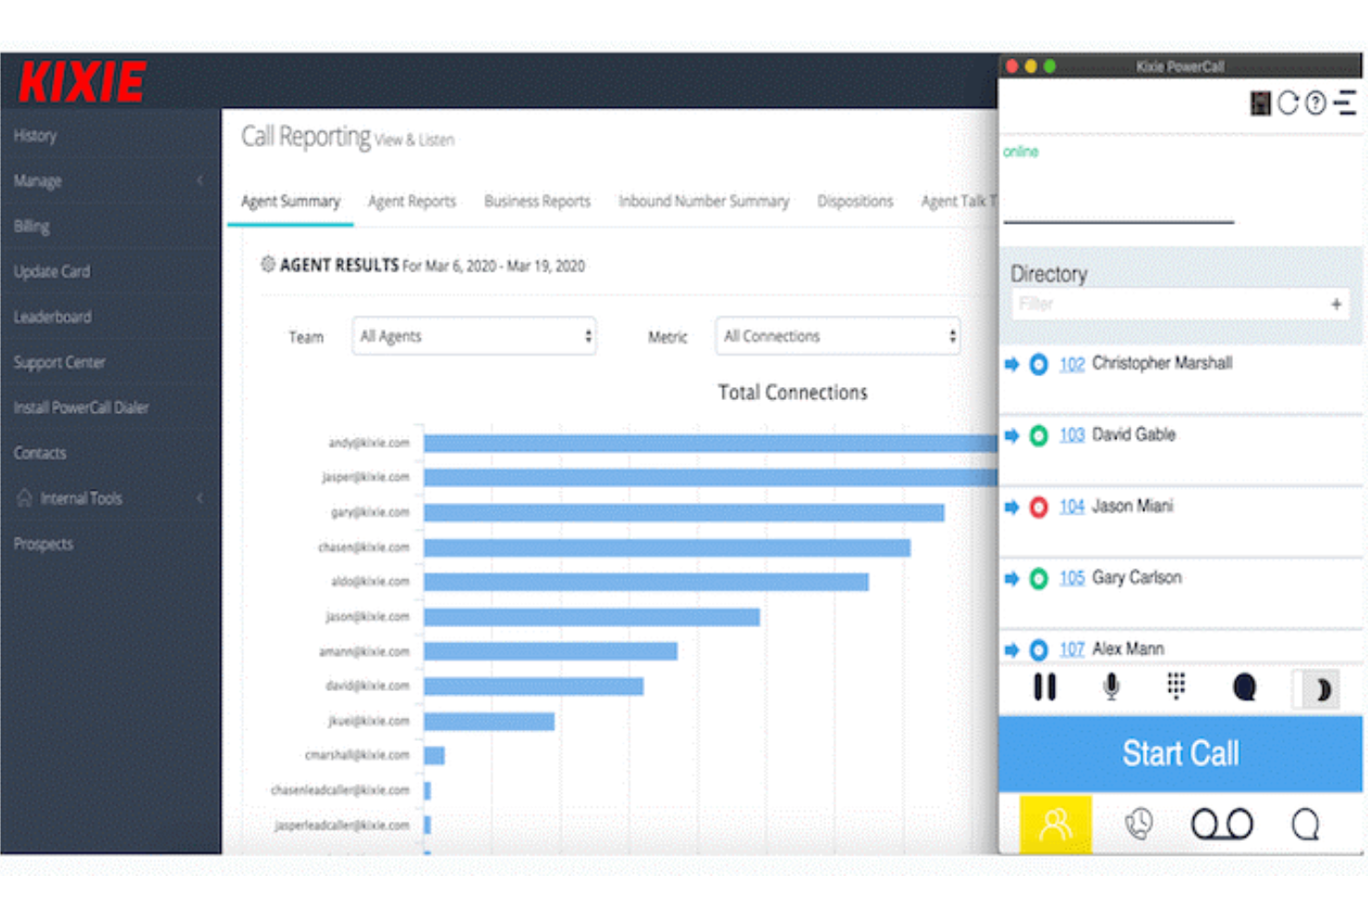Select the Pause icon in the dialer toolbar

tap(1044, 687)
